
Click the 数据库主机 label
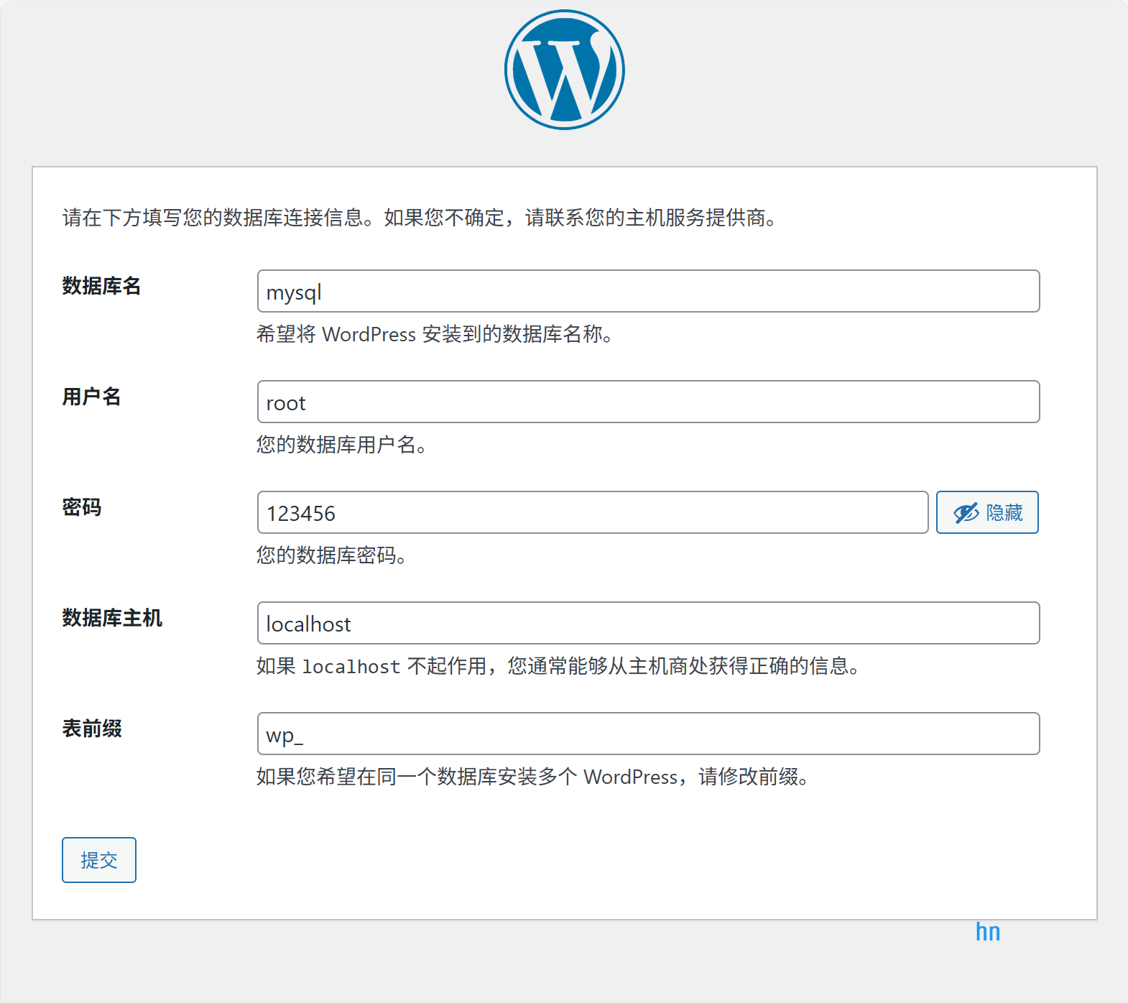coord(112,618)
